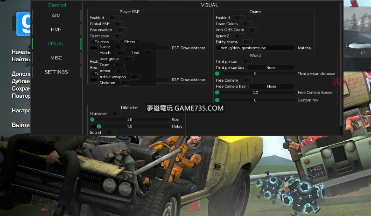Toggle the Free Camera switch

tap(248, 80)
